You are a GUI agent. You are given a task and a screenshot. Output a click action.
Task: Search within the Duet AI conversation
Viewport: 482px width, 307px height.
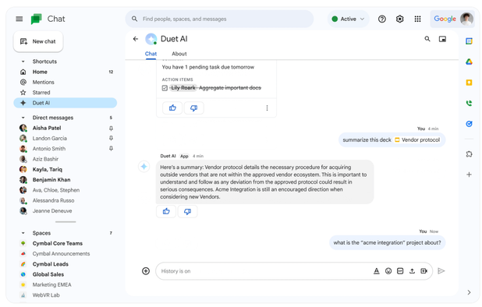[x=427, y=39]
